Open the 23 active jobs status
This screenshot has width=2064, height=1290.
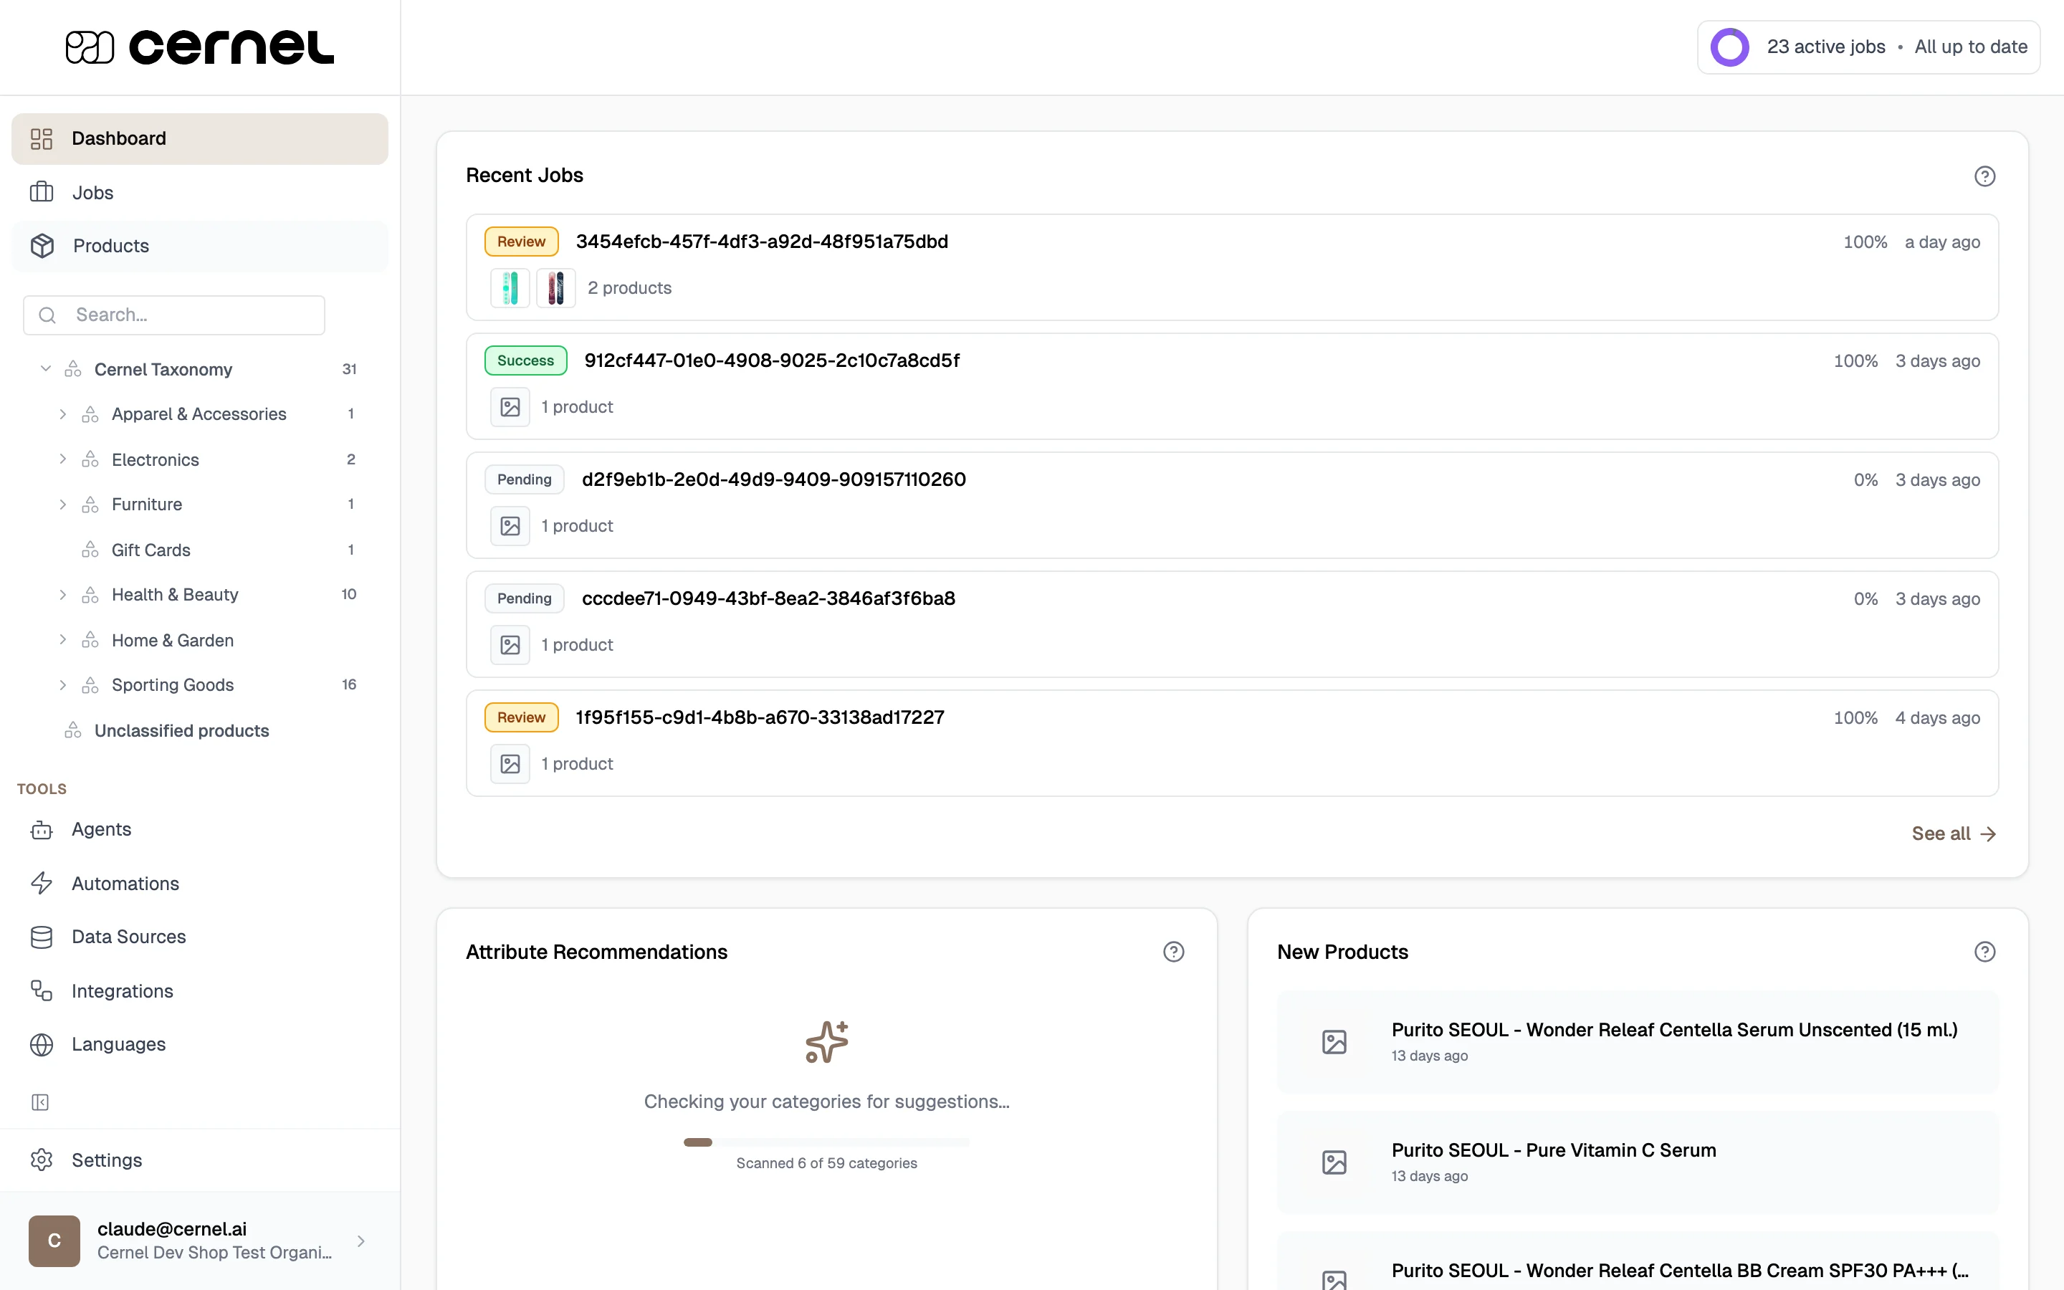pyautogui.click(x=1868, y=47)
